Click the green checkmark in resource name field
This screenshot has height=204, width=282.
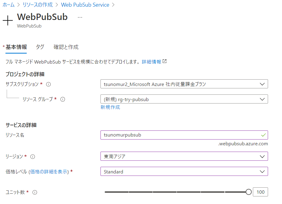click(264, 135)
